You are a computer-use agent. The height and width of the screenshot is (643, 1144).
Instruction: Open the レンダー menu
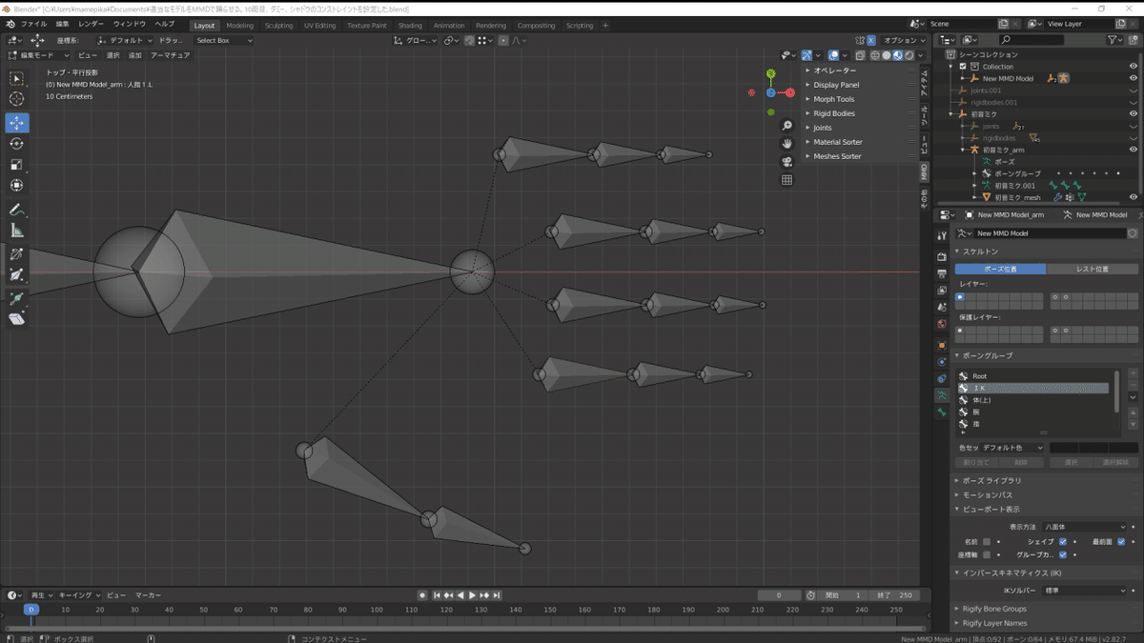(x=92, y=24)
